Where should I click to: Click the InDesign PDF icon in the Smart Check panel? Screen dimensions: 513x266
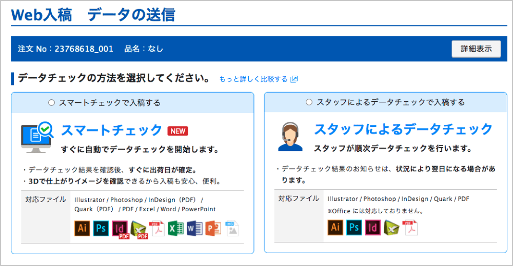click(x=120, y=229)
